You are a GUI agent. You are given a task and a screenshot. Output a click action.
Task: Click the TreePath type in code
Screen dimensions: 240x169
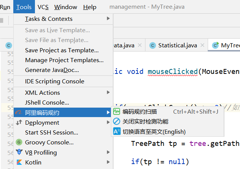pos(148,144)
